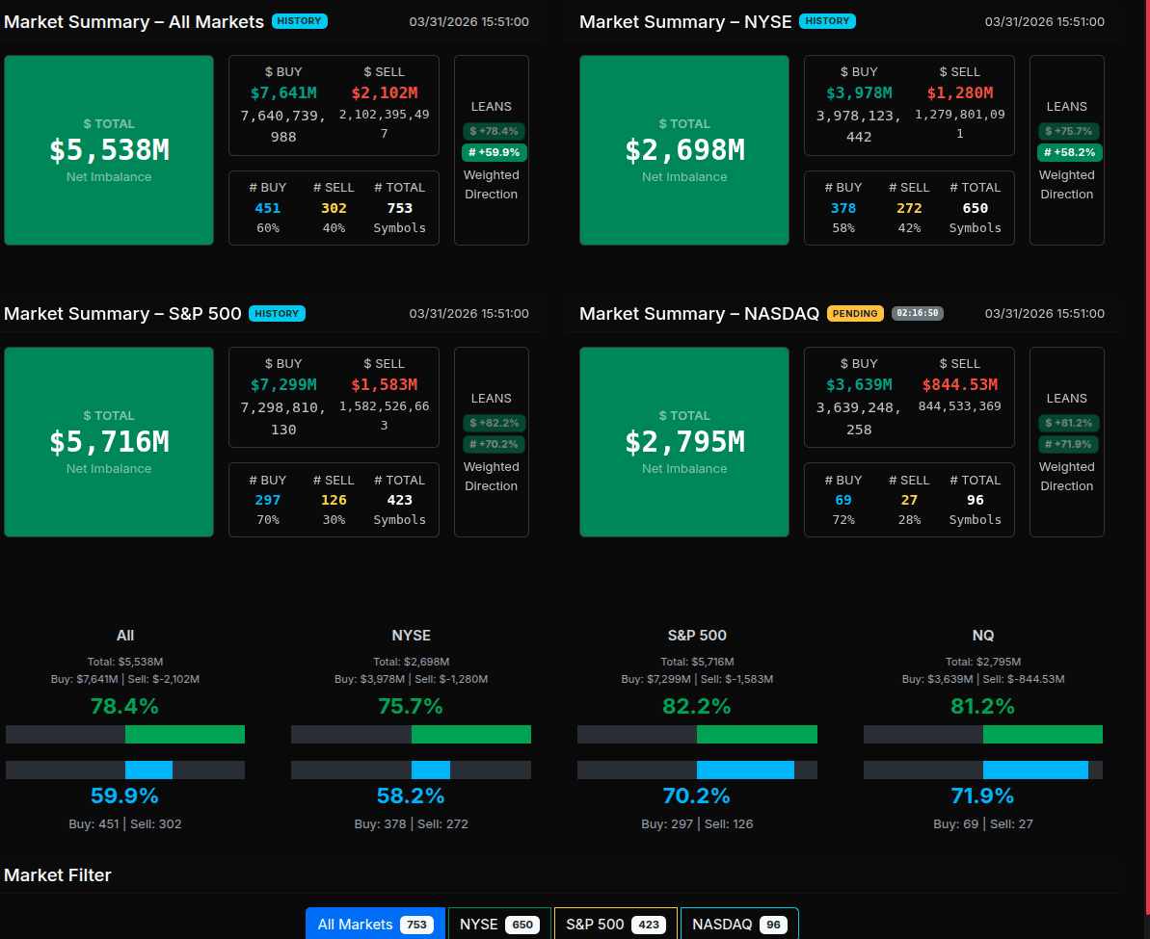Image resolution: width=1150 pixels, height=939 pixels.
Task: Click the HISTORY badge beside All Markets
Action: tap(300, 21)
